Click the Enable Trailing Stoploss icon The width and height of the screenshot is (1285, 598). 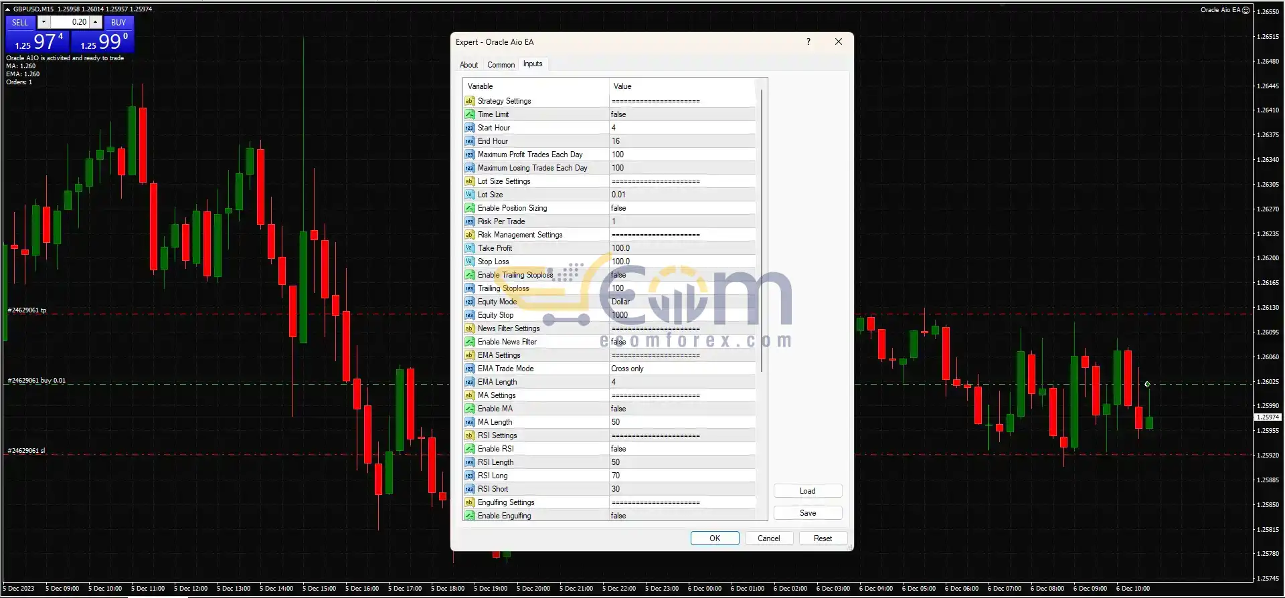click(469, 275)
